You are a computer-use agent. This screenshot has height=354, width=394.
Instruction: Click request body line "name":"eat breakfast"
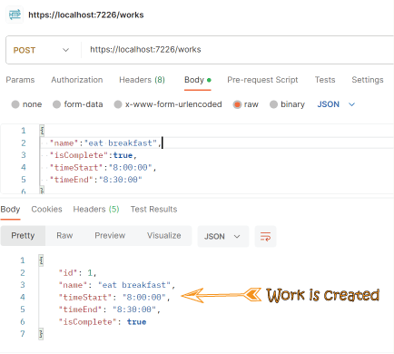tap(105, 143)
